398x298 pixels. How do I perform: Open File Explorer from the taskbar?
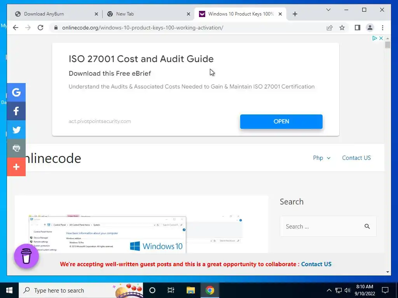(x=190, y=290)
